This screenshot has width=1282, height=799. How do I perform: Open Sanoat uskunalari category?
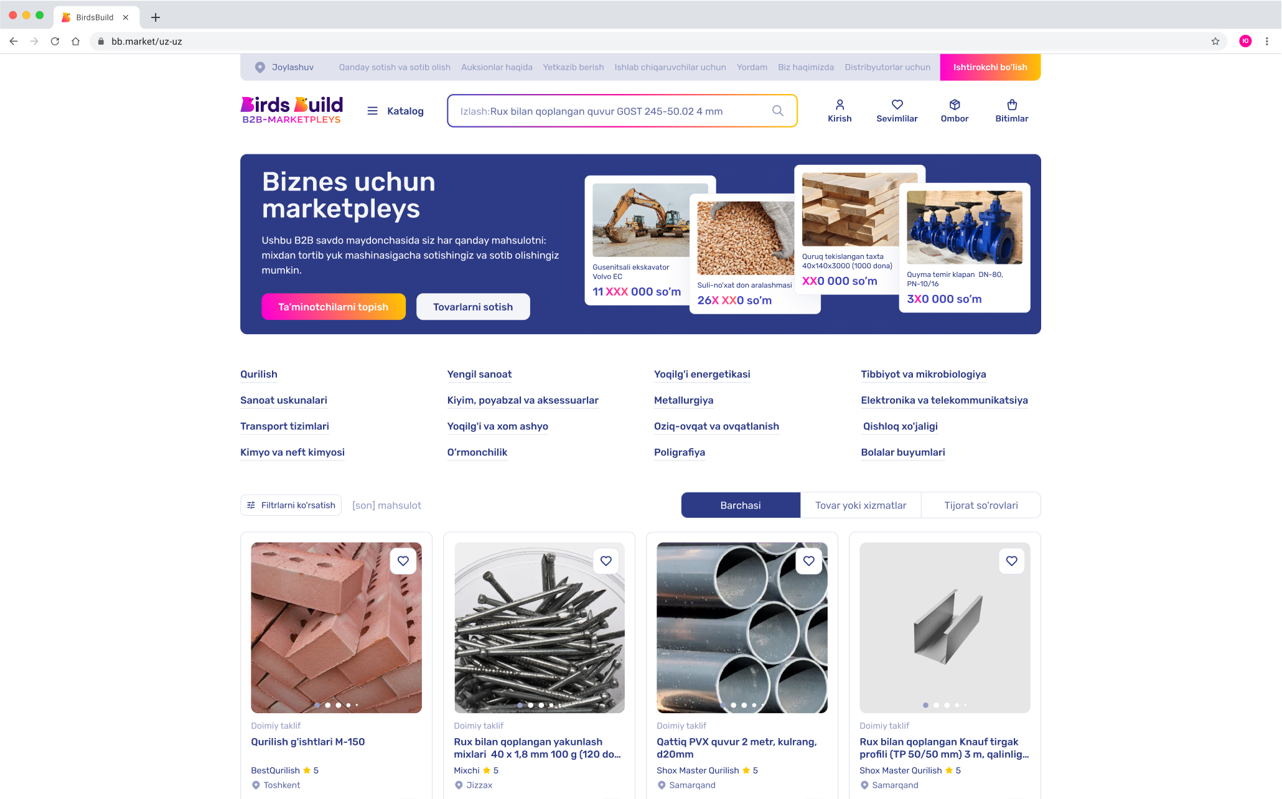point(284,400)
